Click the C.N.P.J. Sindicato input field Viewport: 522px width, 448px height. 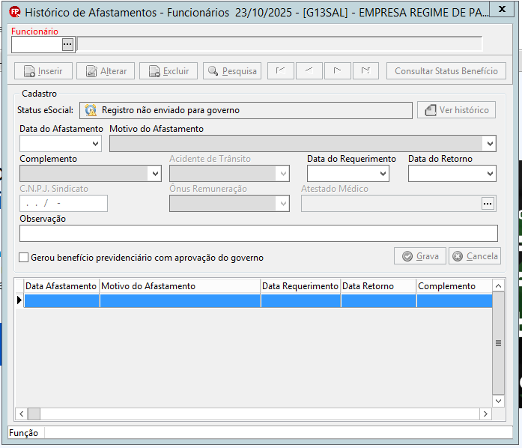pos(64,204)
